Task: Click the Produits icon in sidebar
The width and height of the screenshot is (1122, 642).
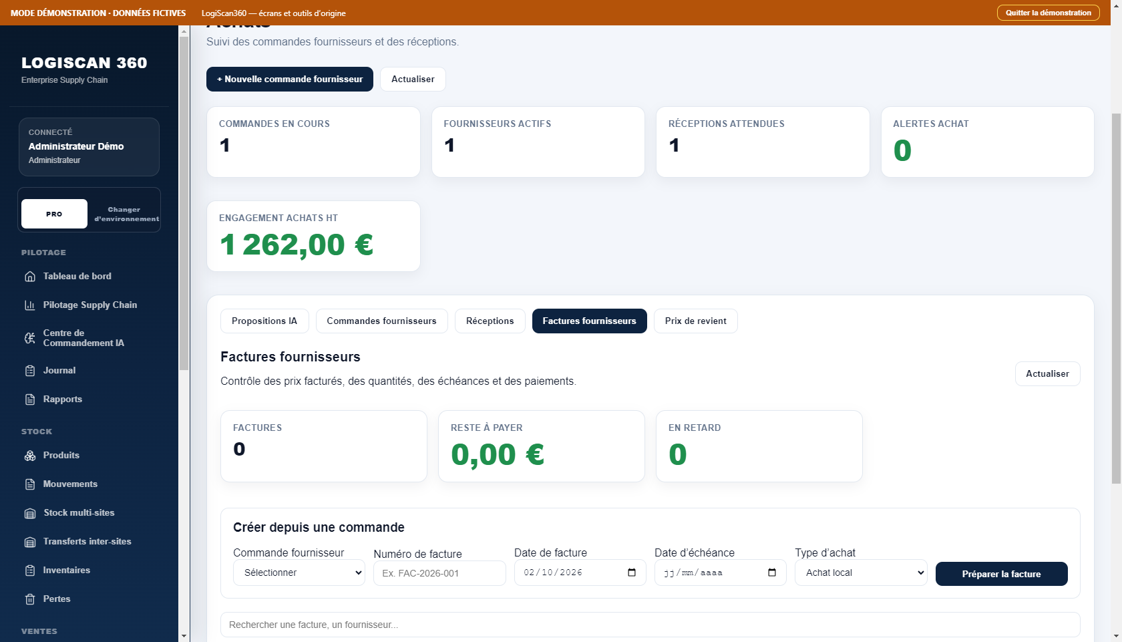Action: 30,456
